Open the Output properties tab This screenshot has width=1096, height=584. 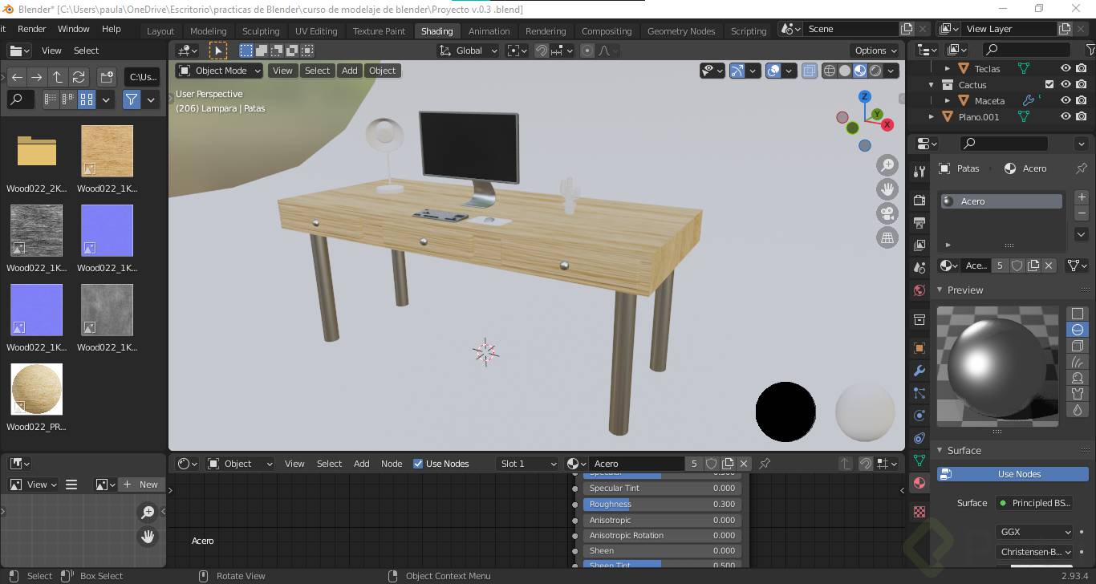point(919,222)
